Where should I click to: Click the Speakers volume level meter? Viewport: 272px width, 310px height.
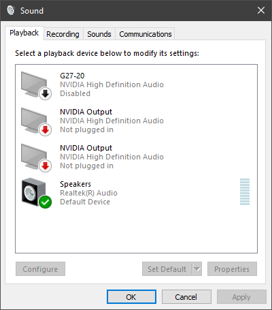click(245, 192)
